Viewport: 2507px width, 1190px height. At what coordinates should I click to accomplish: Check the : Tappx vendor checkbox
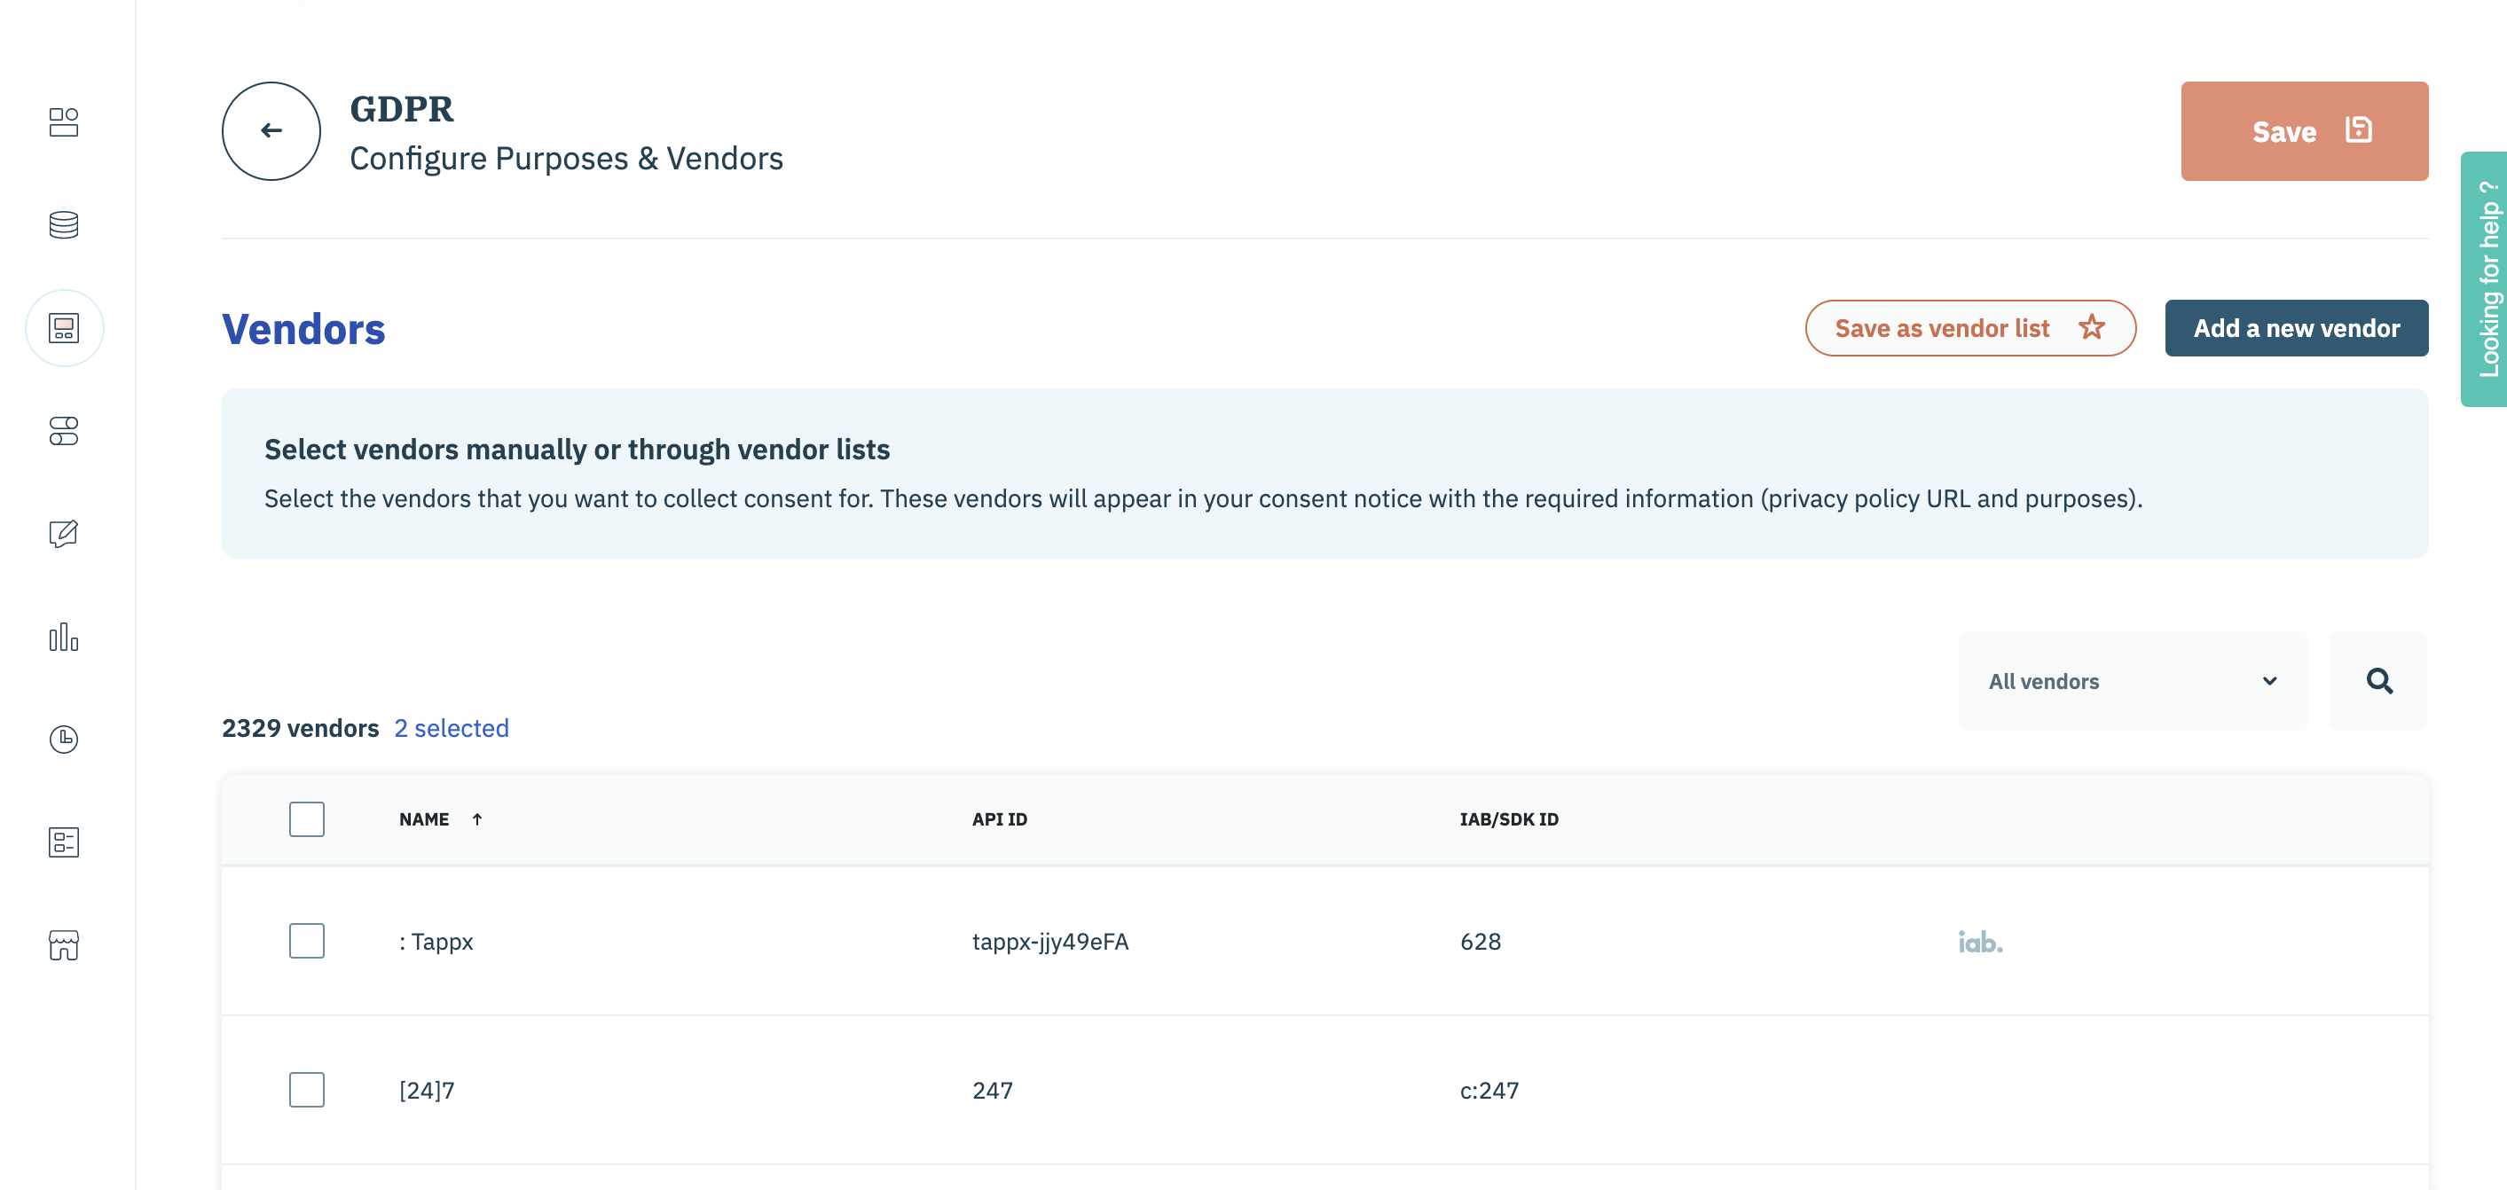point(307,941)
